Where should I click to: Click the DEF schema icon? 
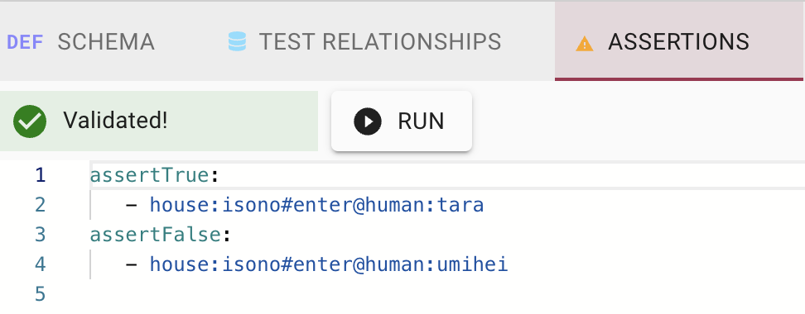click(25, 41)
